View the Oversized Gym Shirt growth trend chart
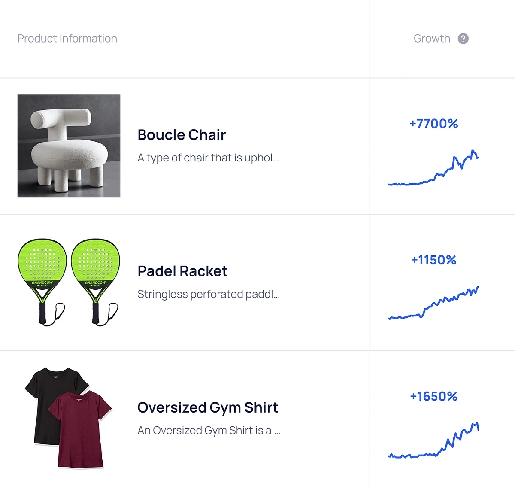The height and width of the screenshot is (486, 515). [433, 440]
